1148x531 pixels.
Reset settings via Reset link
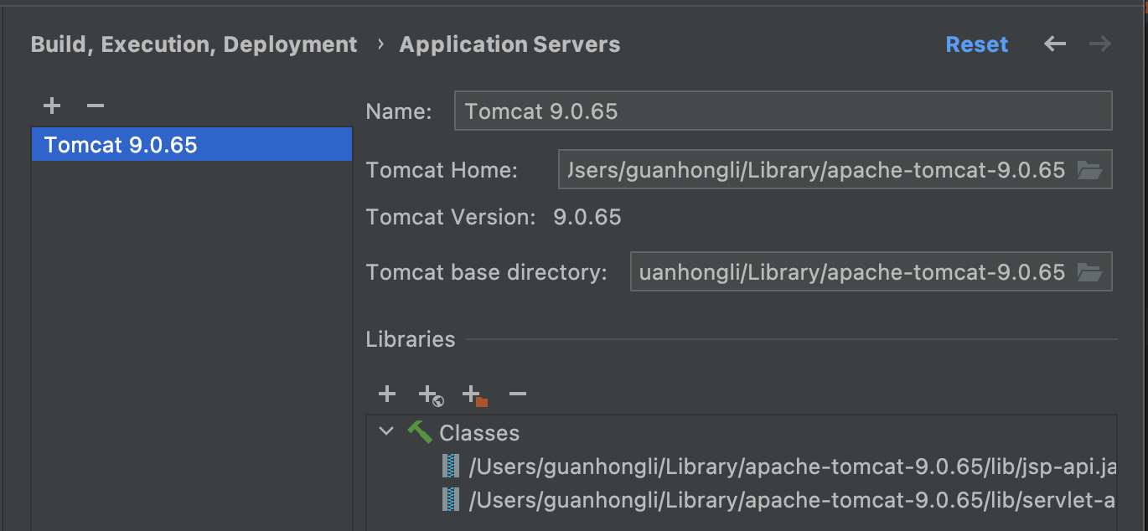click(977, 44)
